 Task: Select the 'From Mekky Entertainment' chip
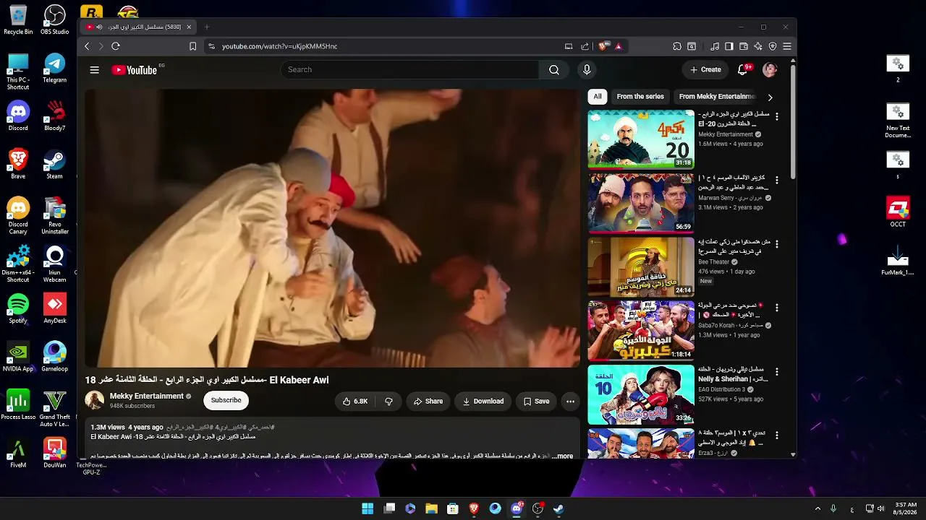point(717,97)
